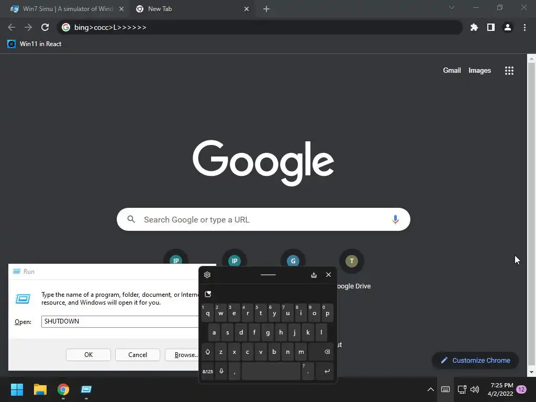Tap the comma key on touch keyboard
536x402 pixels.
click(234, 371)
